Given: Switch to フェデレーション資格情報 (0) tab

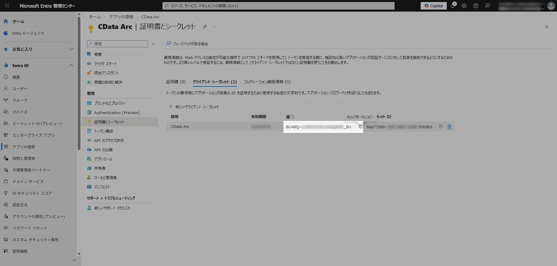Looking at the screenshot, I should click(x=267, y=82).
